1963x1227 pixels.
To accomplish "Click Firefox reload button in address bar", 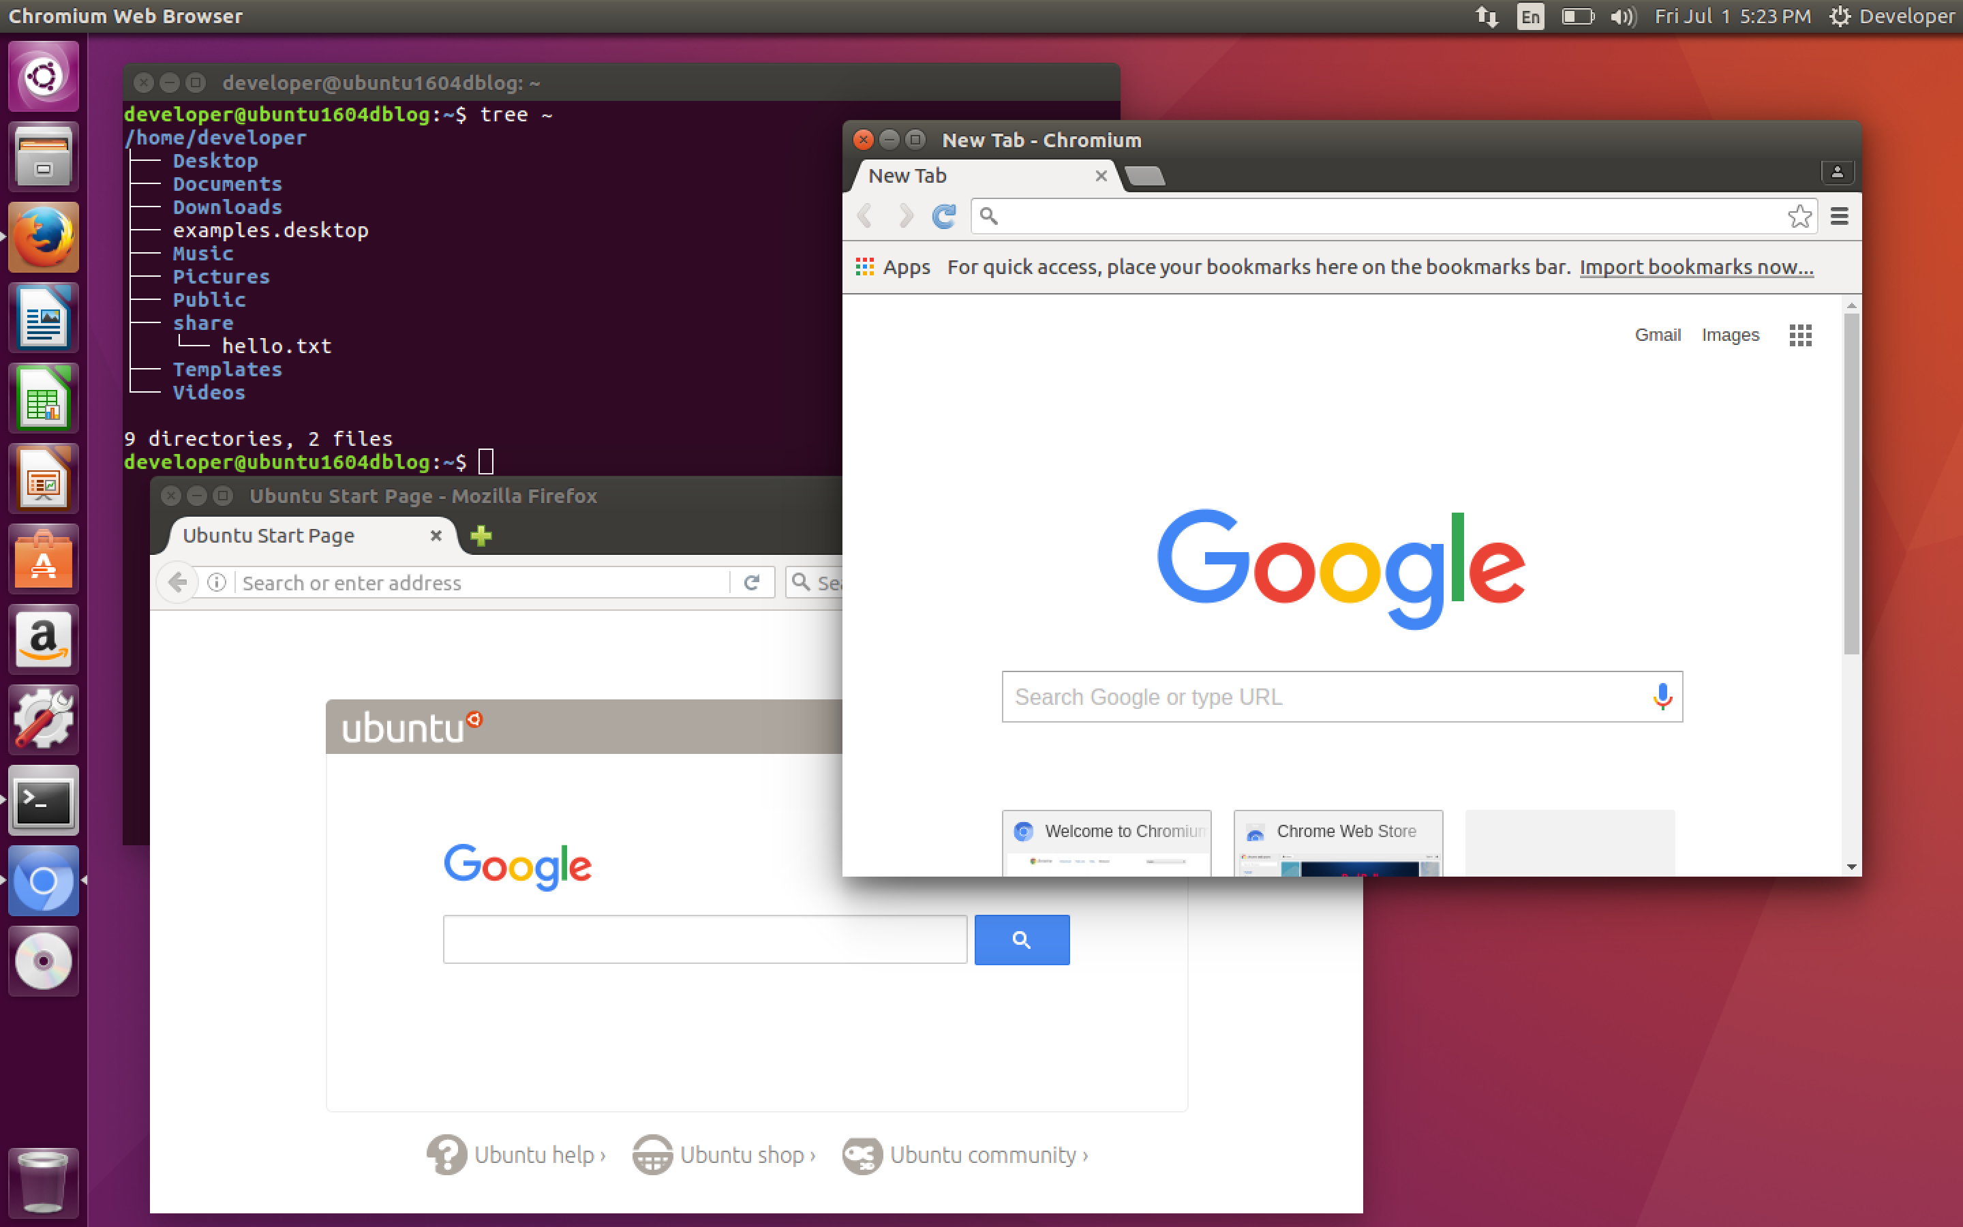I will pyautogui.click(x=752, y=583).
